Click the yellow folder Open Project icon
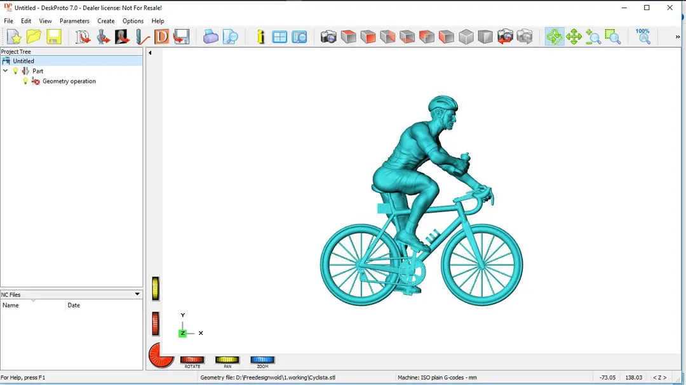Viewport: 686px width, 385px height. click(34, 37)
